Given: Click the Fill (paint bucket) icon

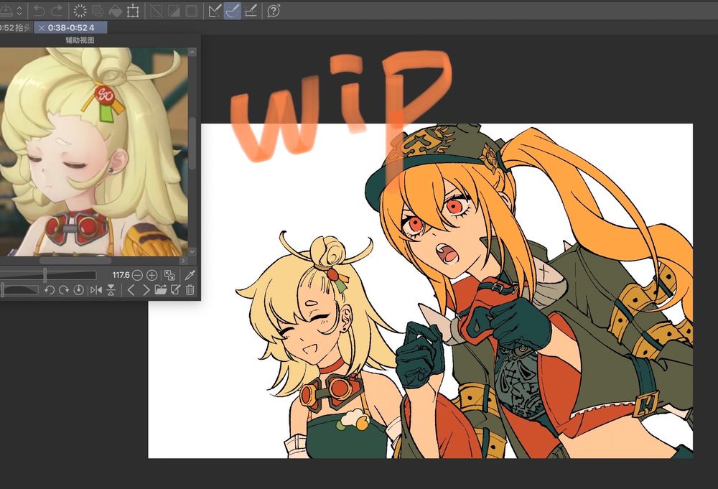Looking at the screenshot, I should pos(115,11).
